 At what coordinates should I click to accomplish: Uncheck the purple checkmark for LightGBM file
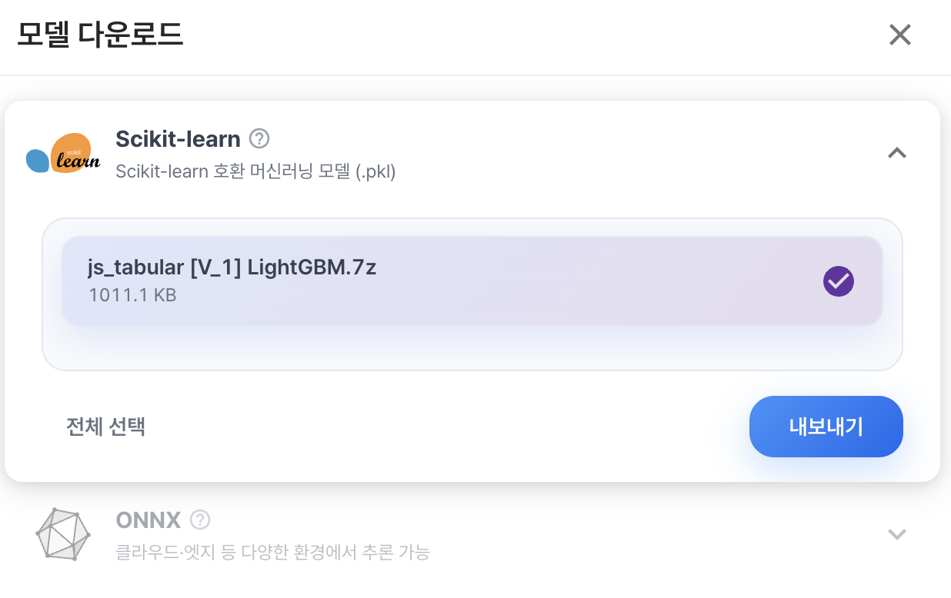tap(839, 281)
